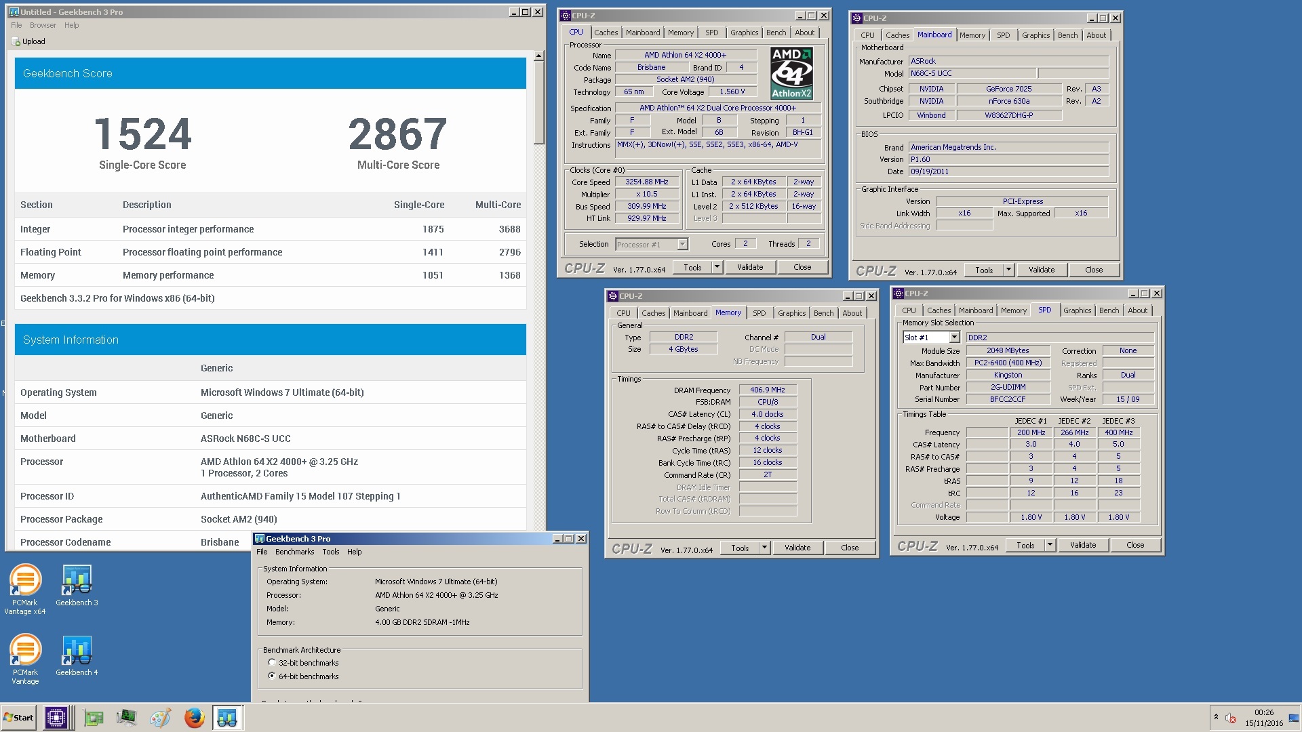Click Tools button in the CPU-Z SPD window
Screen dimensions: 1302x732
[x=1025, y=545]
